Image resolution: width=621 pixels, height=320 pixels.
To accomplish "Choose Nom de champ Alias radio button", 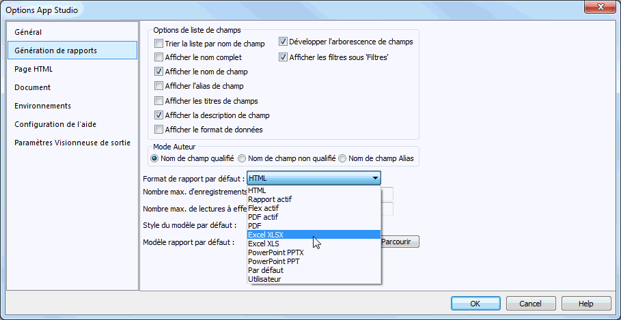I will pos(342,158).
